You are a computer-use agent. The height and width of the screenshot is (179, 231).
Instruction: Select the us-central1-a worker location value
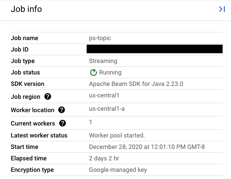107,109
